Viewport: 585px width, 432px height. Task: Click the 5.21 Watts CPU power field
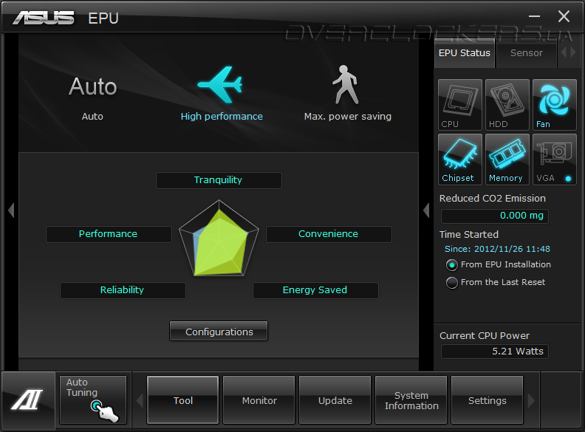pos(495,352)
